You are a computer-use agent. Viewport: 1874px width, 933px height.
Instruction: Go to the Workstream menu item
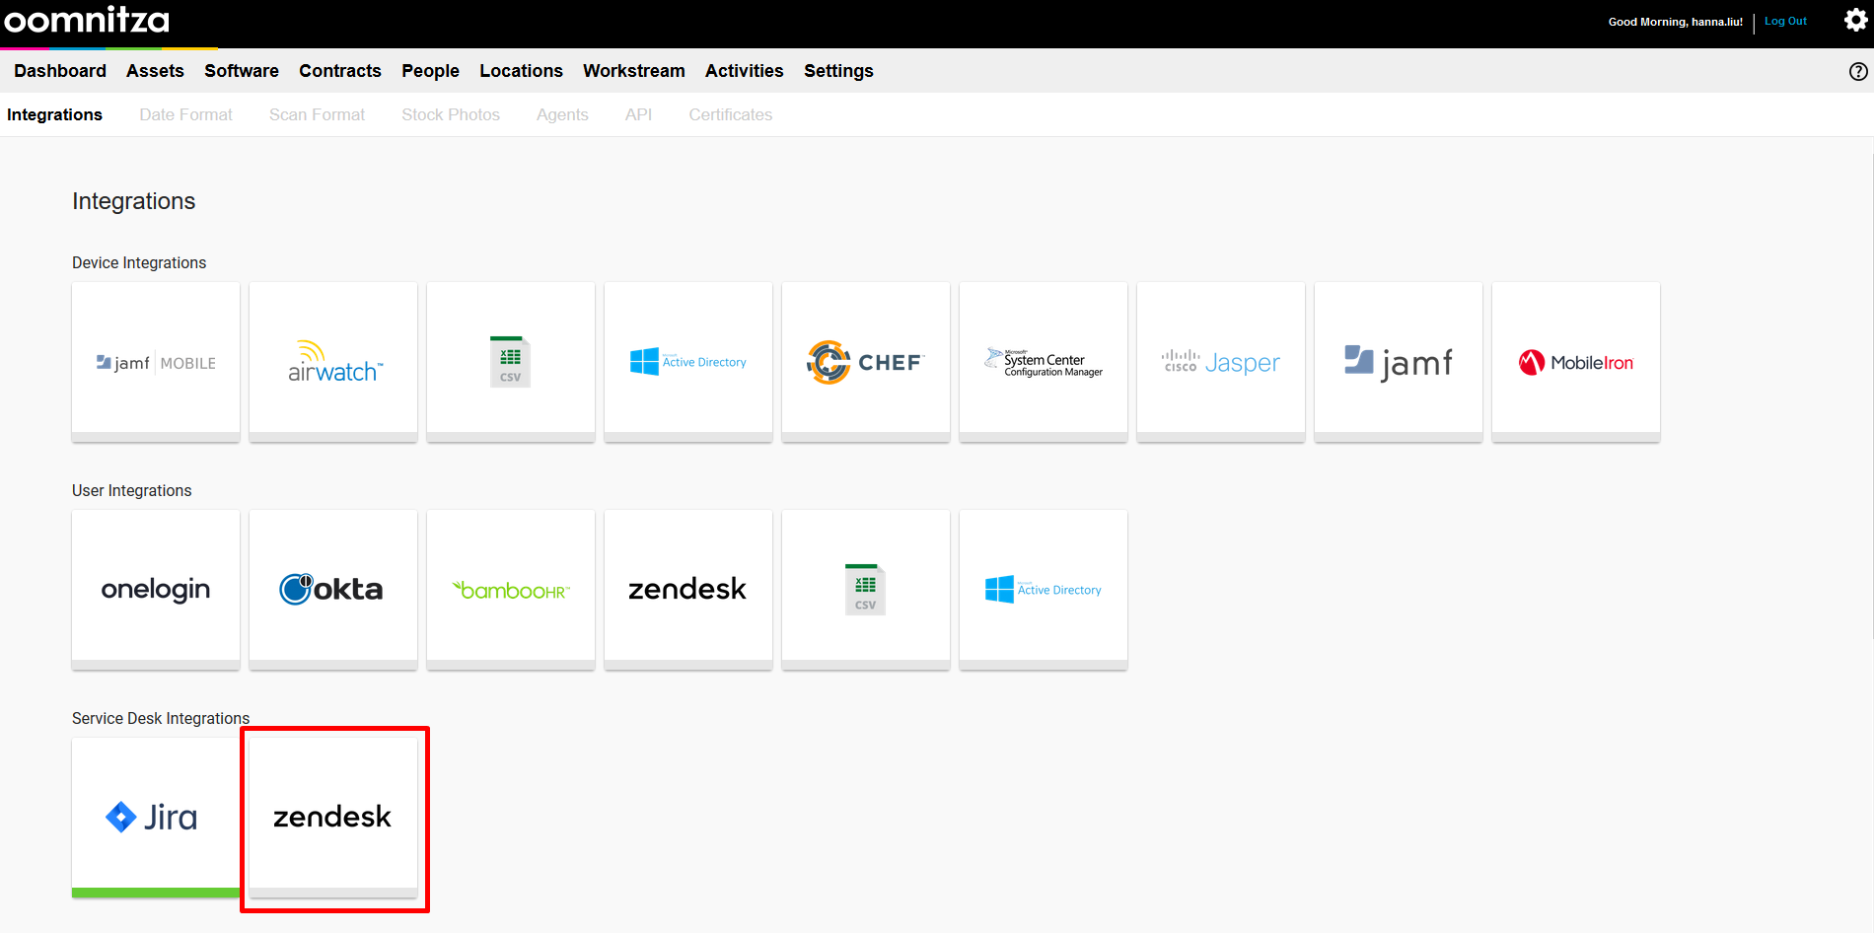coord(633,71)
